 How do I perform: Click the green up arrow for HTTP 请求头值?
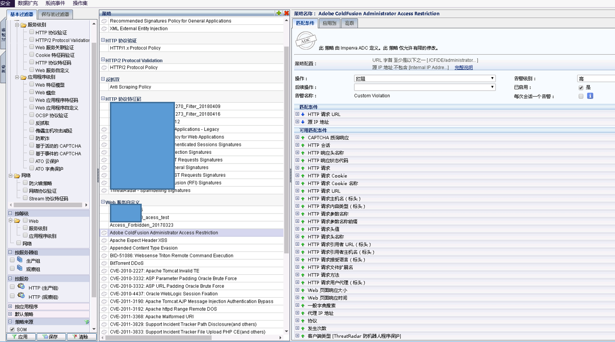pyautogui.click(x=303, y=229)
